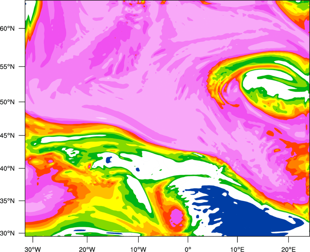Click the 45°N latitude label
Image resolution: width=310 pixels, height=252 pixels.
point(7,135)
